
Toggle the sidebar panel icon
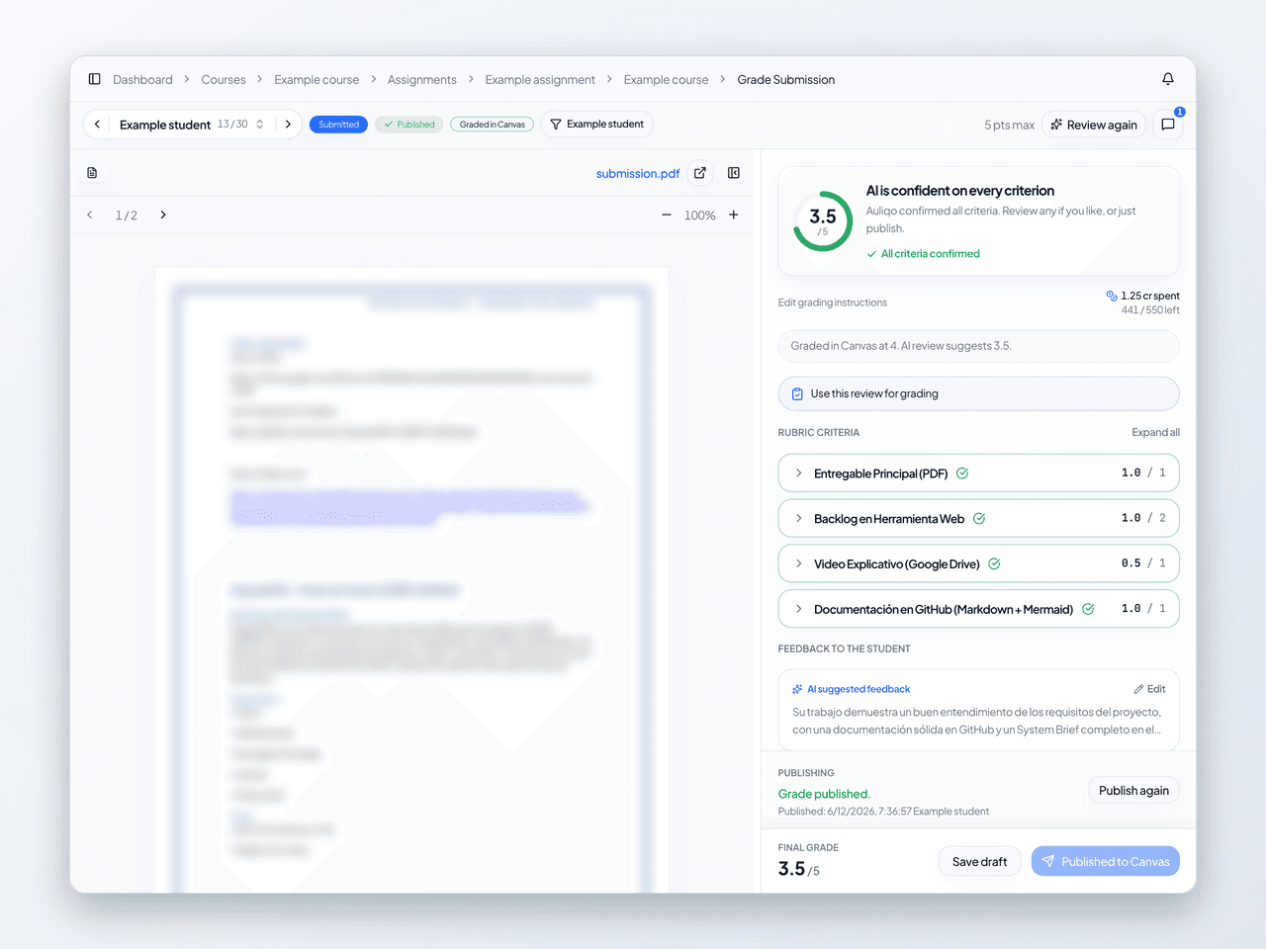pyautogui.click(x=95, y=79)
